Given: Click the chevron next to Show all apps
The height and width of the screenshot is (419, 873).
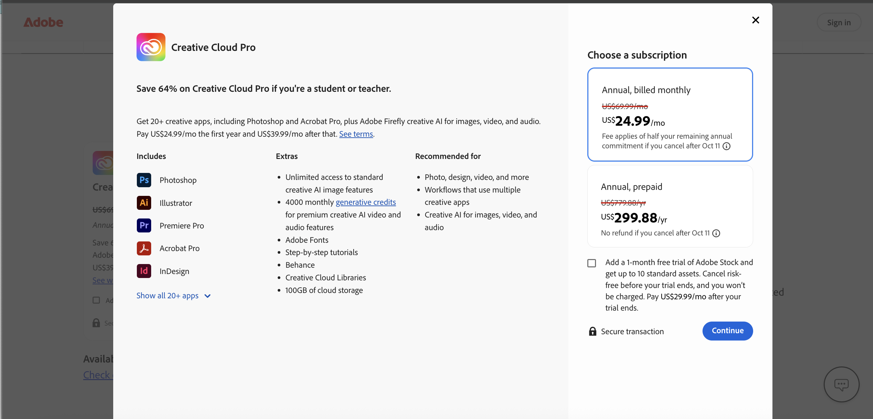Looking at the screenshot, I should coord(208,296).
